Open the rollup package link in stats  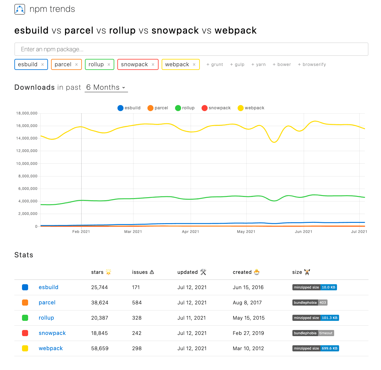point(46,318)
